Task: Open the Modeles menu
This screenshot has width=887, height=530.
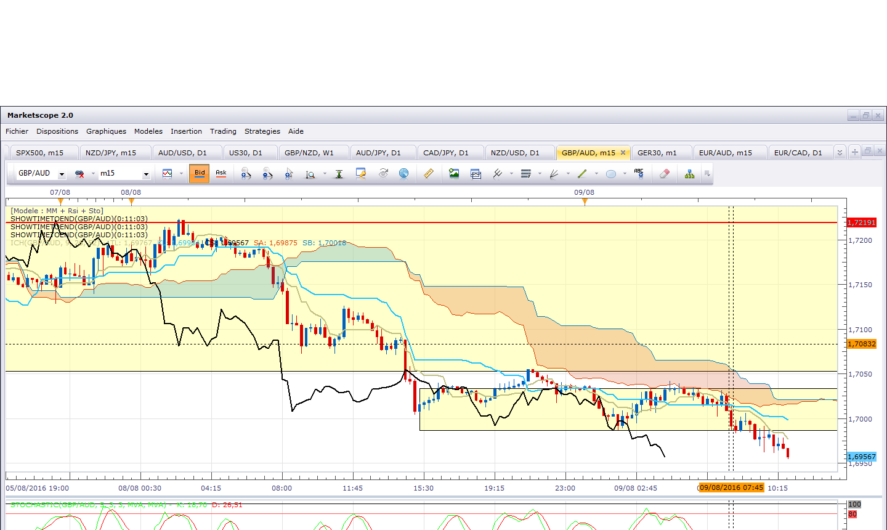Action: click(x=148, y=131)
